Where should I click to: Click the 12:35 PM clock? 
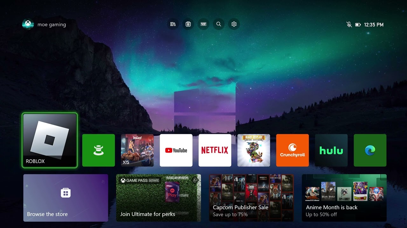pyautogui.click(x=374, y=25)
